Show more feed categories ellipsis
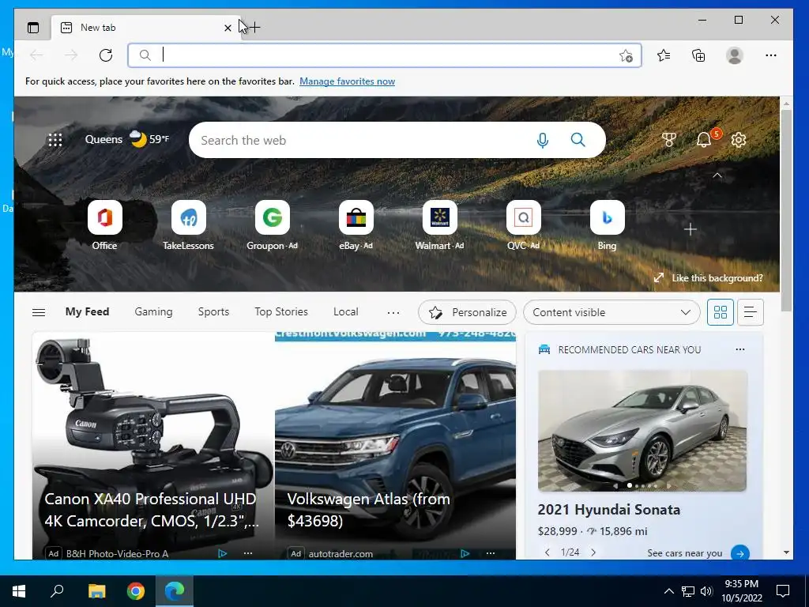809x607 pixels. [x=393, y=312]
